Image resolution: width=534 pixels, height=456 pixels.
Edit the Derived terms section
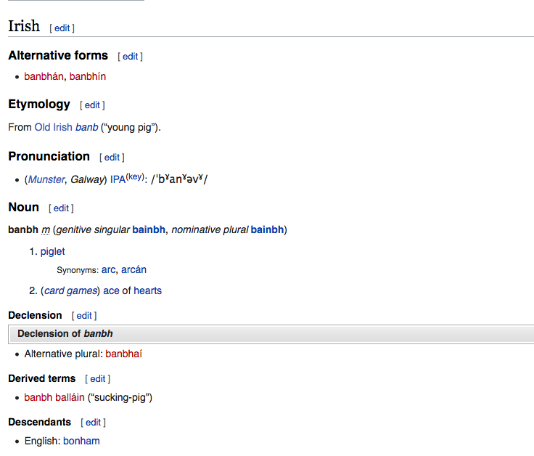pos(97,379)
